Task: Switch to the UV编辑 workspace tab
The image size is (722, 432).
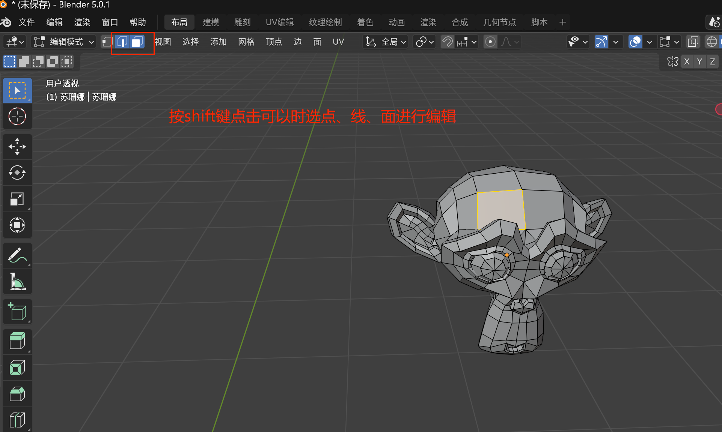Action: click(x=280, y=22)
